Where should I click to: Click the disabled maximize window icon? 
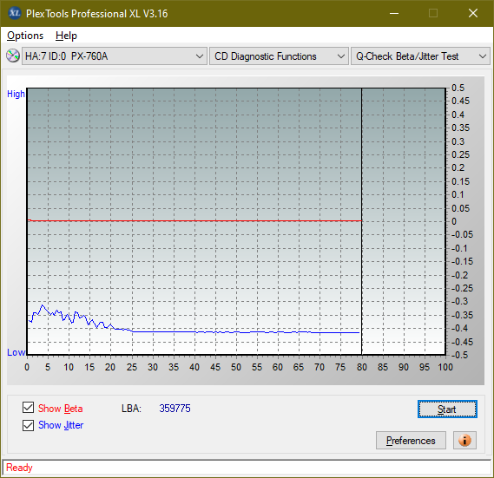[433, 13]
